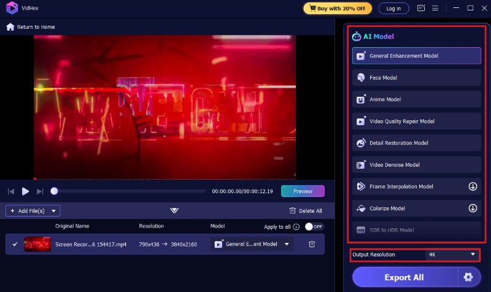
Task: Download the Colorize Model
Action: (x=473, y=208)
